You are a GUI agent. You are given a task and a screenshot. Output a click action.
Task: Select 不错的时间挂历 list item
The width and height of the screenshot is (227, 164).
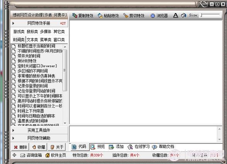pos(40,51)
